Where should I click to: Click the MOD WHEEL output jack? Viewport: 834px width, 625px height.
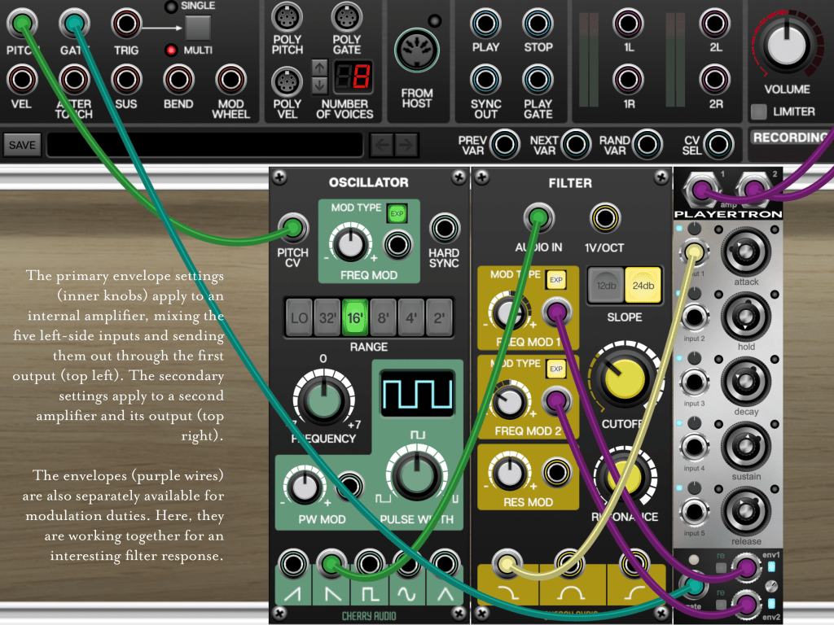pyautogui.click(x=231, y=80)
